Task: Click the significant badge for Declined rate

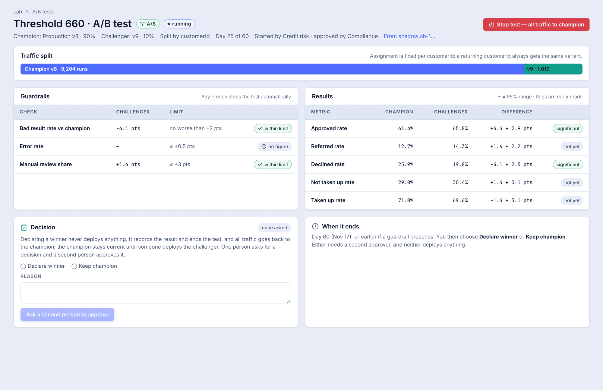Action: pyautogui.click(x=568, y=165)
